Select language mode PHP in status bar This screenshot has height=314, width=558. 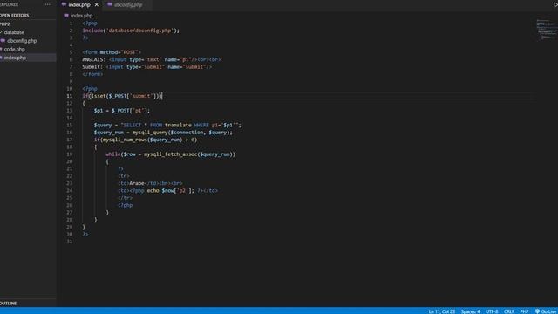click(x=524, y=311)
